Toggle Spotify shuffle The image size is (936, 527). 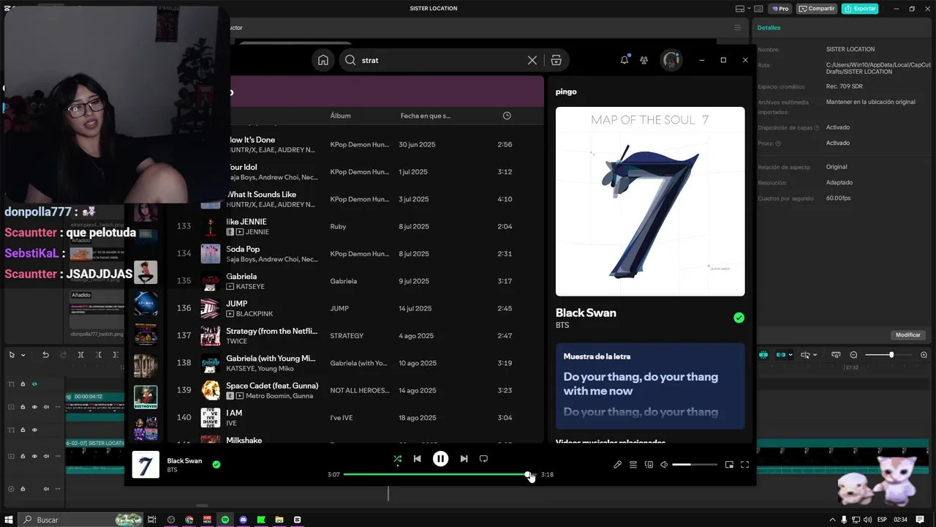tap(397, 459)
